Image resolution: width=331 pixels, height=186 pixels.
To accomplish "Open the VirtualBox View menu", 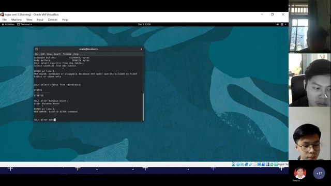I will 29,20.
